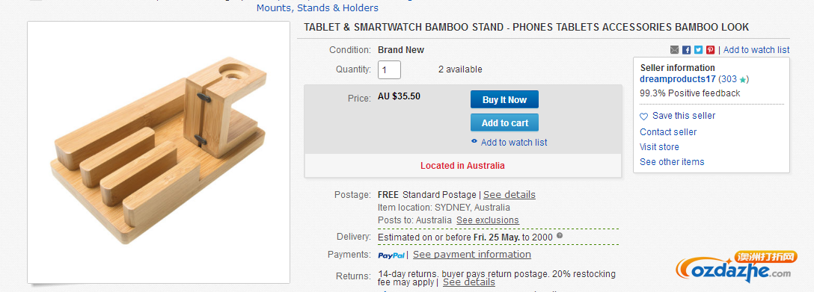This screenshot has height=292, width=814.
Task: Focus the Quantity input field
Action: pyautogui.click(x=389, y=70)
